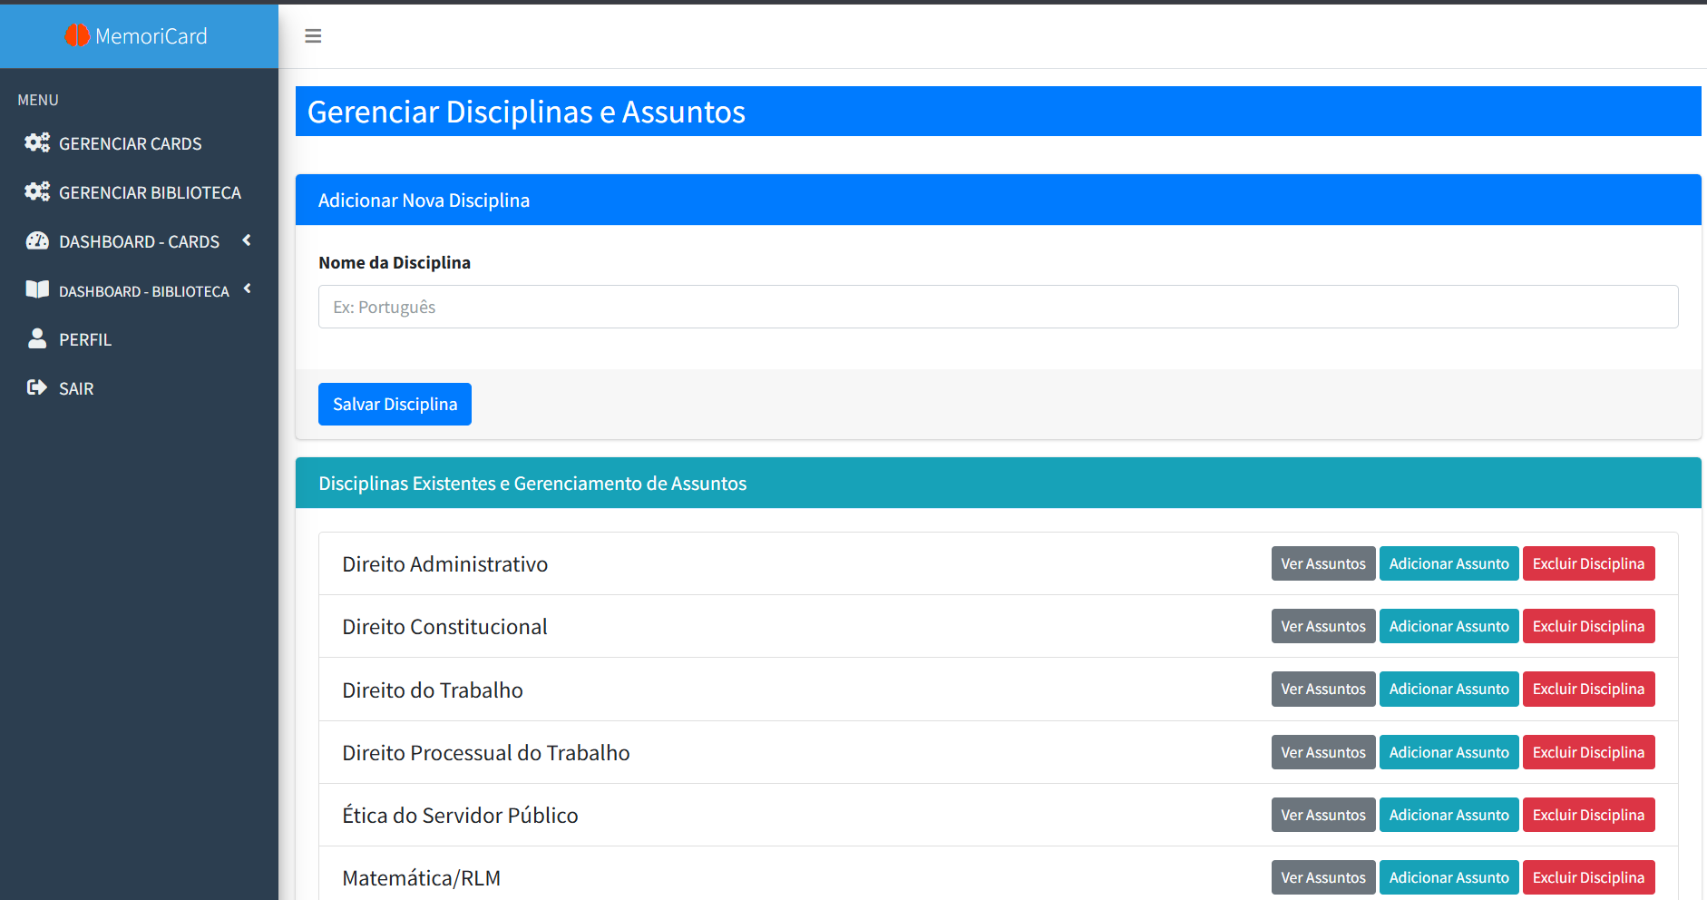Click the user icon beside Perfil

pos(37,339)
